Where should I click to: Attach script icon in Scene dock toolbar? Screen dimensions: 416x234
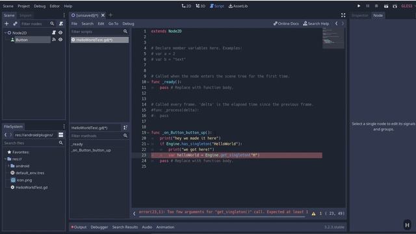tap(61, 23)
